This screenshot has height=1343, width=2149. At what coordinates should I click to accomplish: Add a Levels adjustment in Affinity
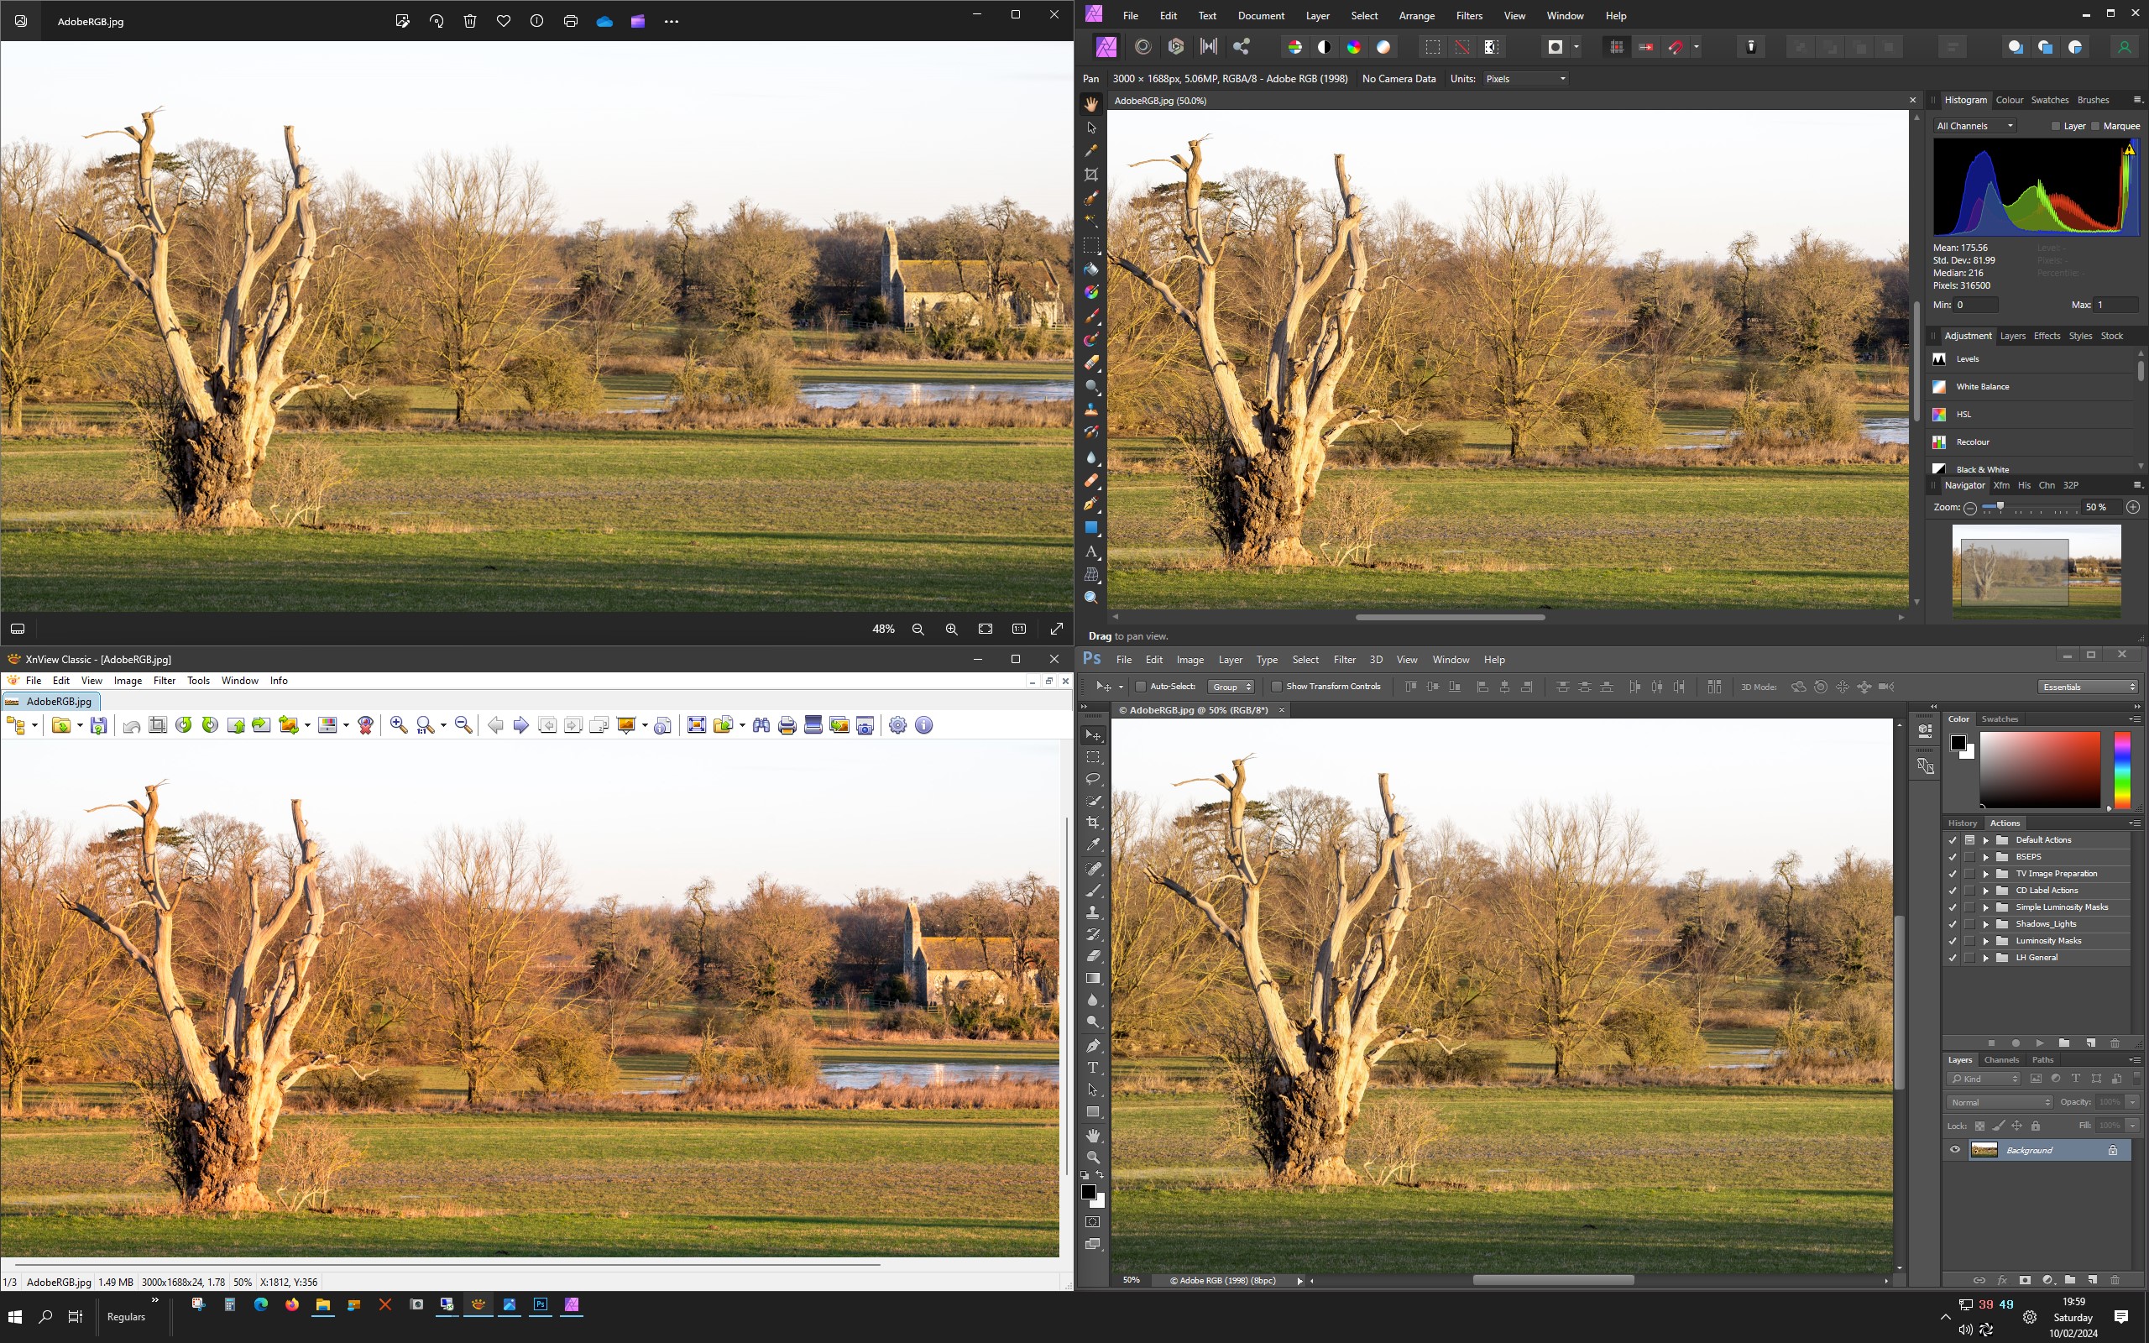pos(1967,359)
